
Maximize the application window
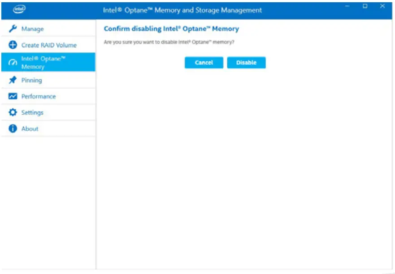(x=365, y=6)
